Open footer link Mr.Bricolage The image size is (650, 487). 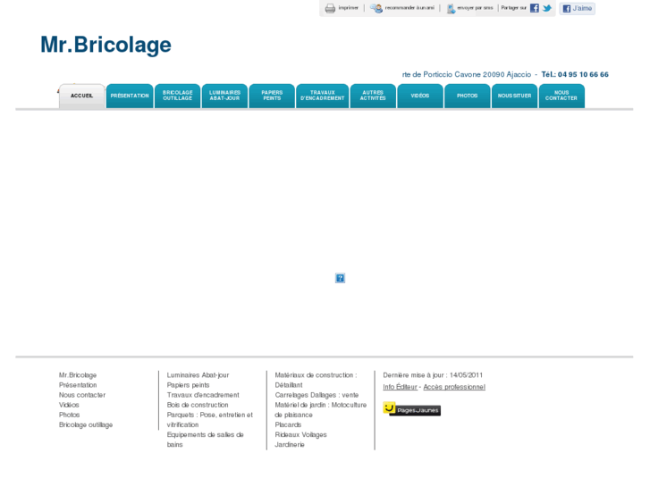click(x=78, y=375)
